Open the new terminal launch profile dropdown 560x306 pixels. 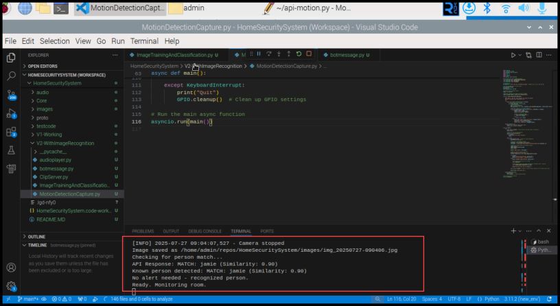520,231
